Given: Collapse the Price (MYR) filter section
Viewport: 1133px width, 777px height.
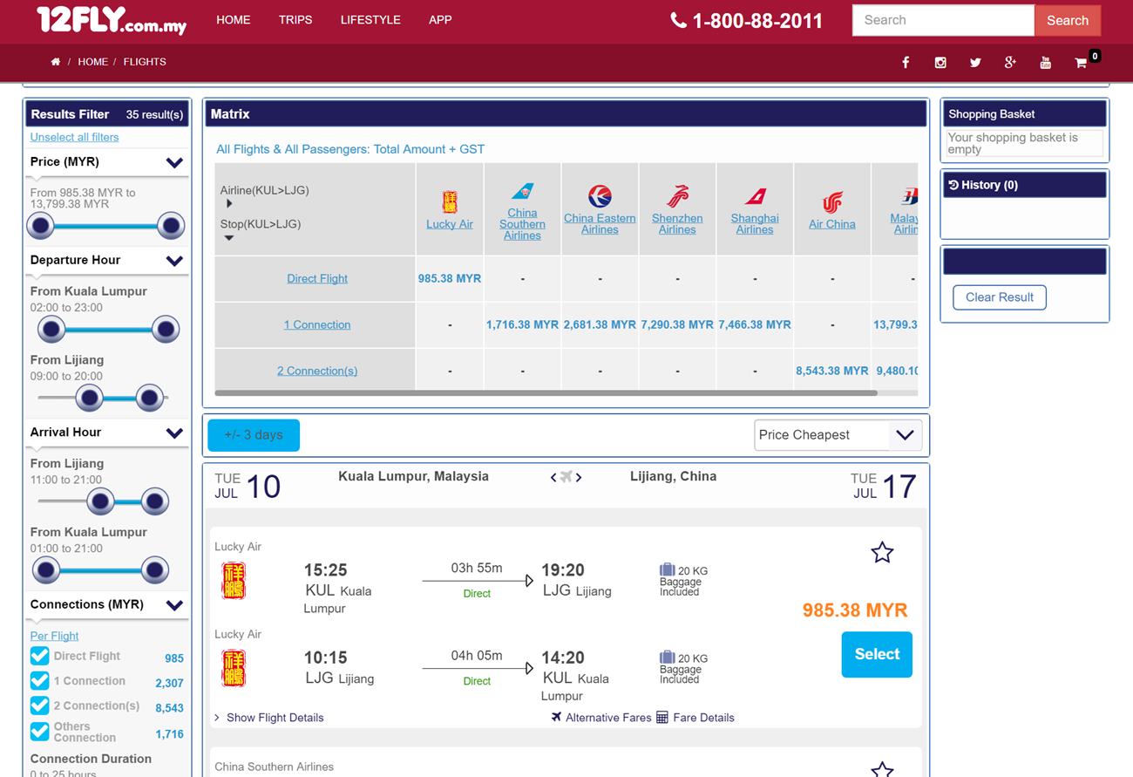Looking at the screenshot, I should pos(174,163).
